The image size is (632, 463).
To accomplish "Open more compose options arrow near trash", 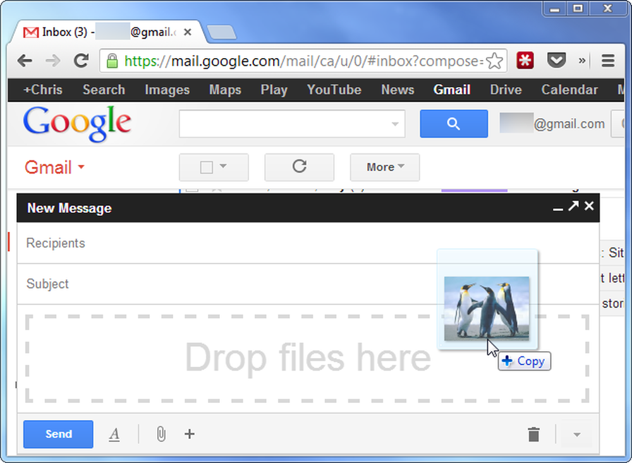I will click(577, 435).
